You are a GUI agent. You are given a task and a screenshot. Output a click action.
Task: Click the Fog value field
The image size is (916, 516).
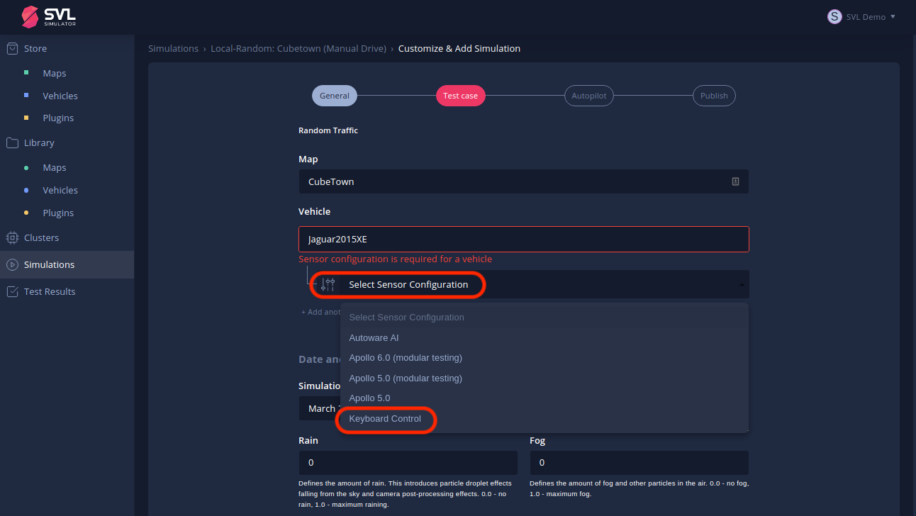pyautogui.click(x=639, y=463)
